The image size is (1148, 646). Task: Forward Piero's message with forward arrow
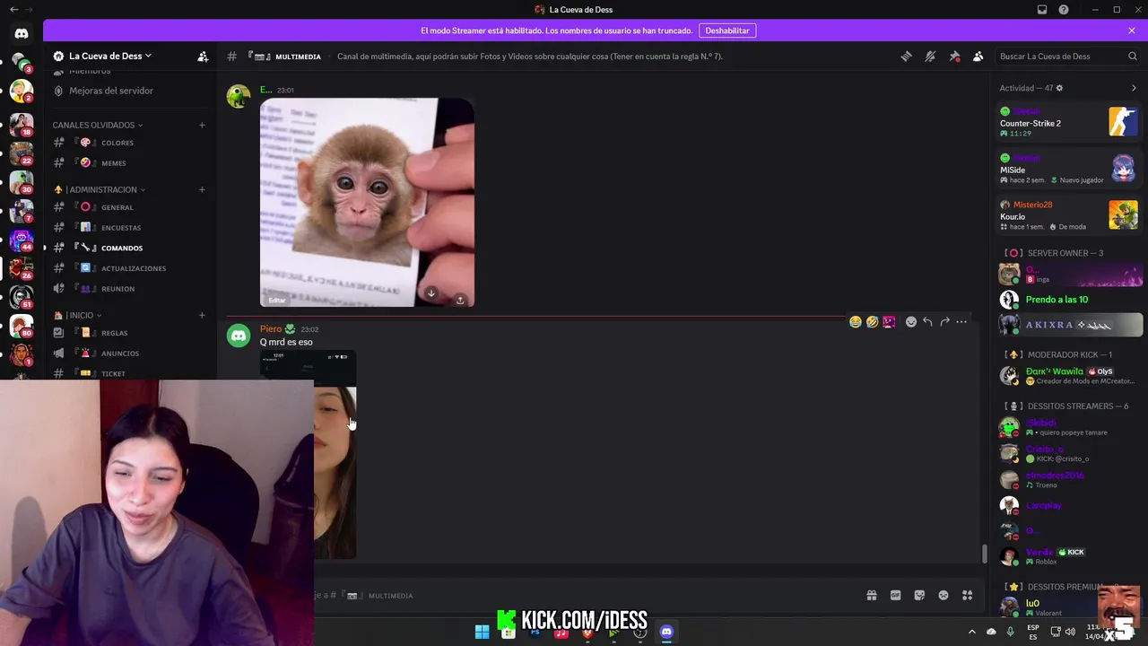pos(944,322)
